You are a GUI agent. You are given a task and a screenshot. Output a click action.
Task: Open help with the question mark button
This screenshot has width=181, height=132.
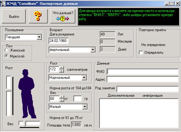tap(38, 16)
